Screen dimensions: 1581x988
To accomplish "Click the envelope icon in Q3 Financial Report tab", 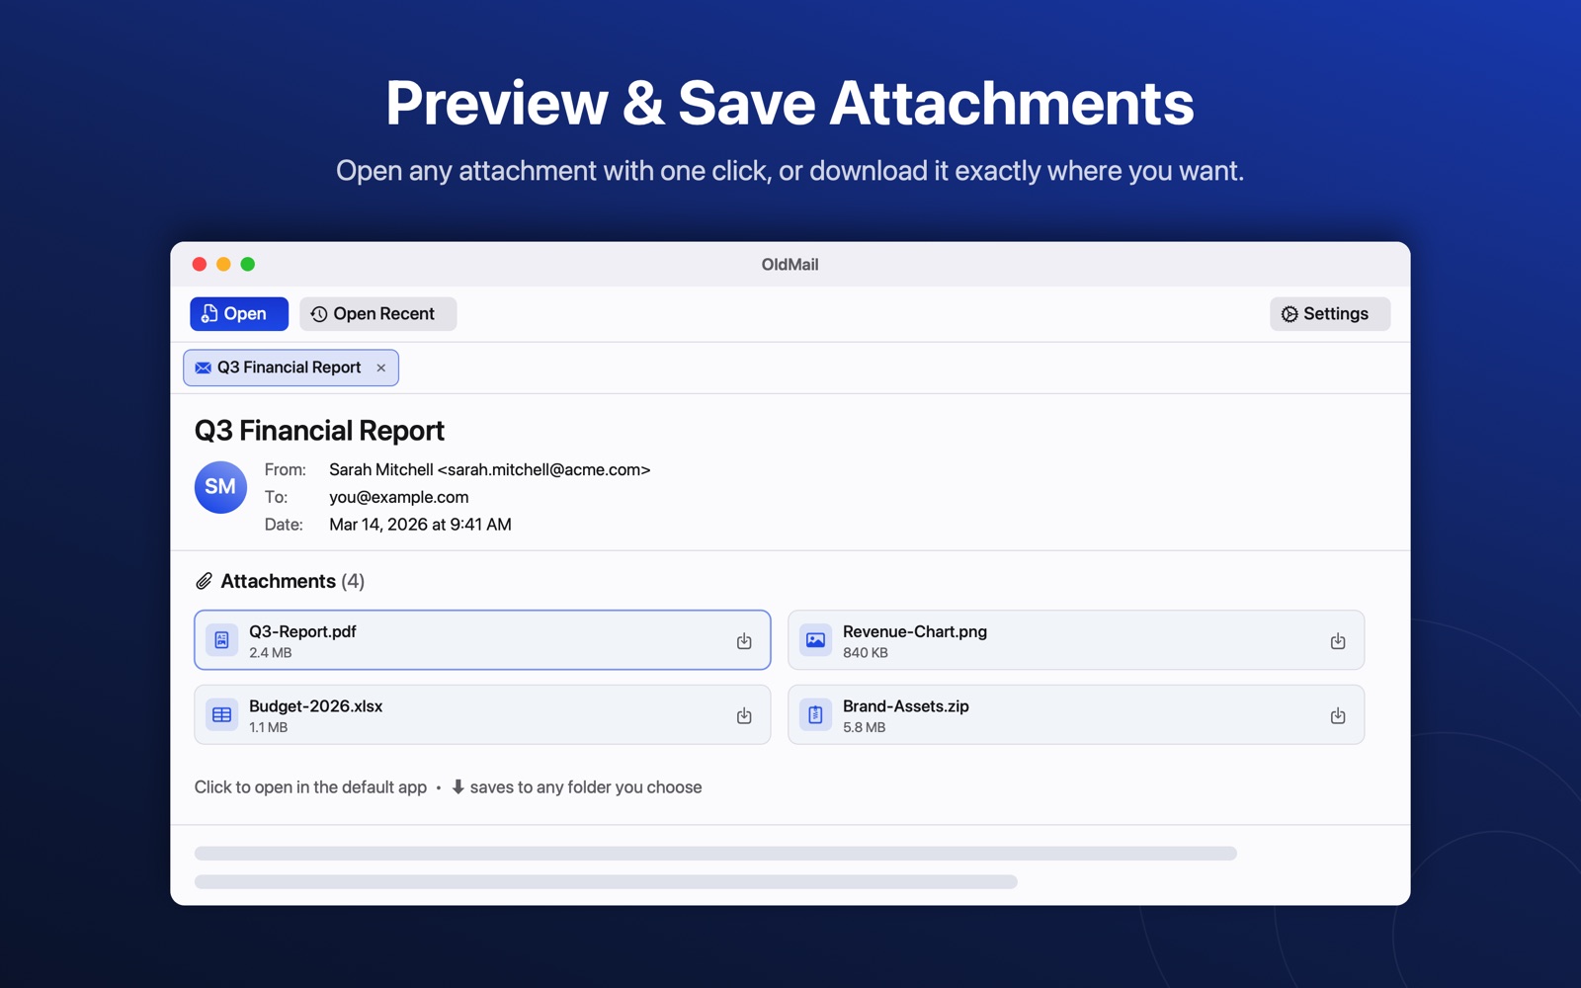I will pyautogui.click(x=203, y=368).
